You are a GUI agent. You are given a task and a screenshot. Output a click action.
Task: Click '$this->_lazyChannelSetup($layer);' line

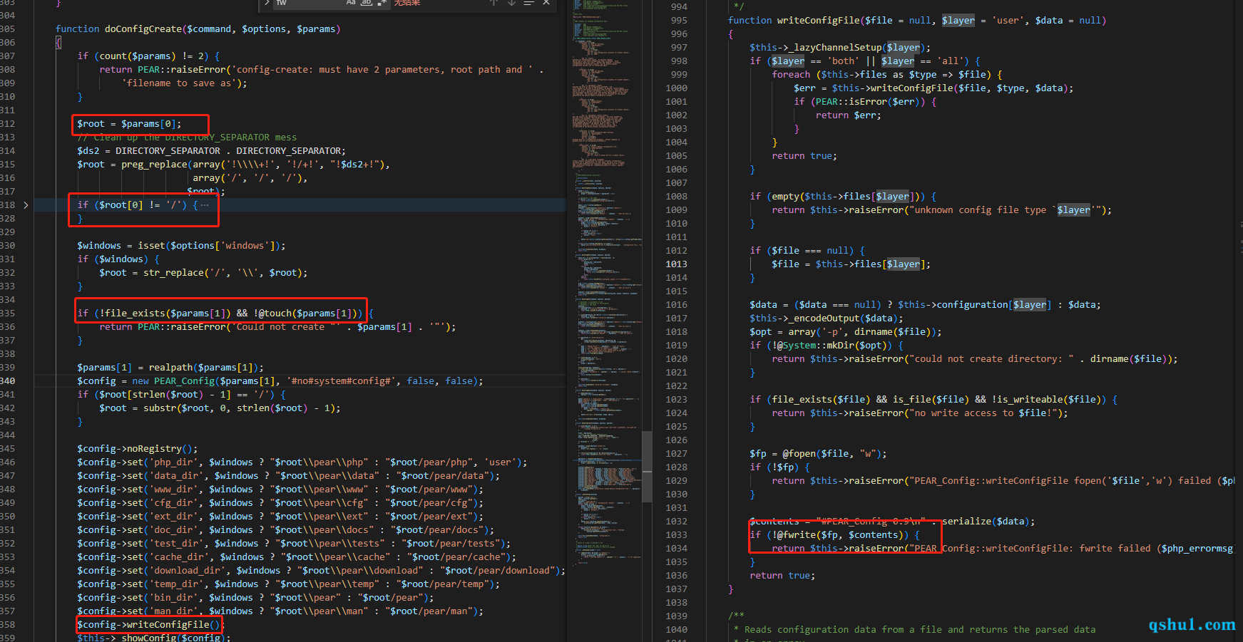pyautogui.click(x=840, y=48)
